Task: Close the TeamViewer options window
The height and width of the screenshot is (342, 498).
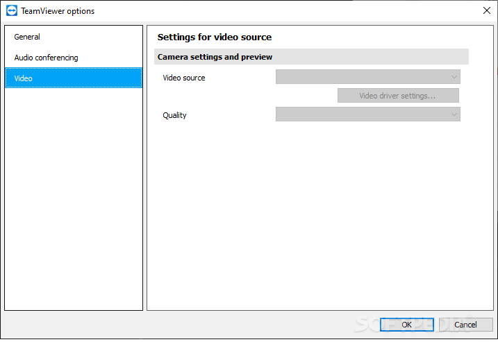Action: pos(487,11)
